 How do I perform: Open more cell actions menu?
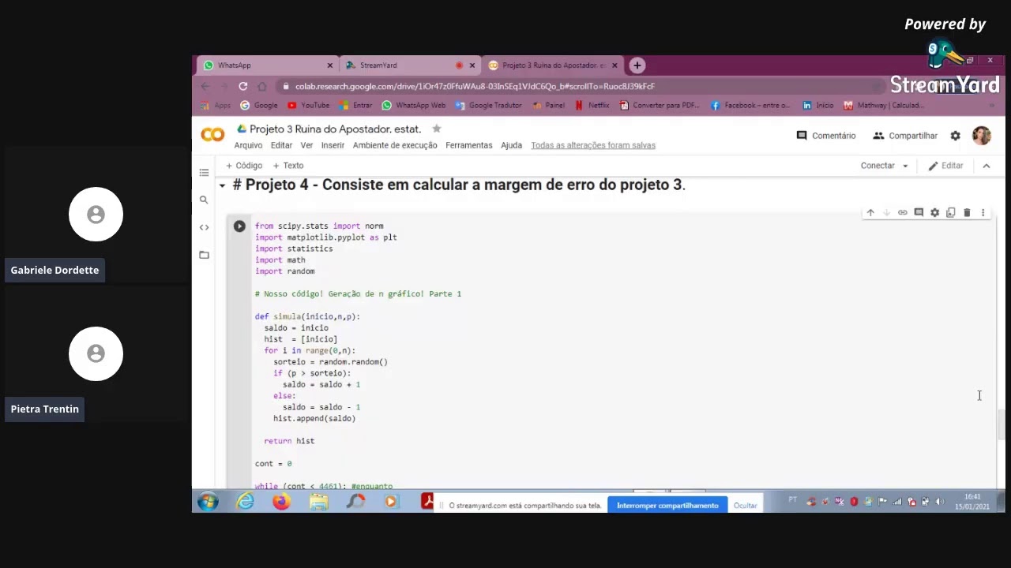tap(983, 213)
